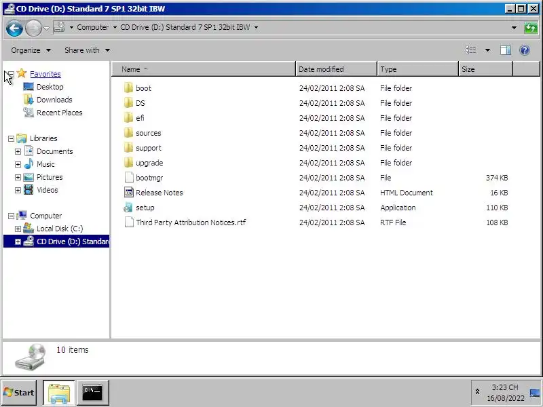Select Computer in navigation pane

point(45,216)
